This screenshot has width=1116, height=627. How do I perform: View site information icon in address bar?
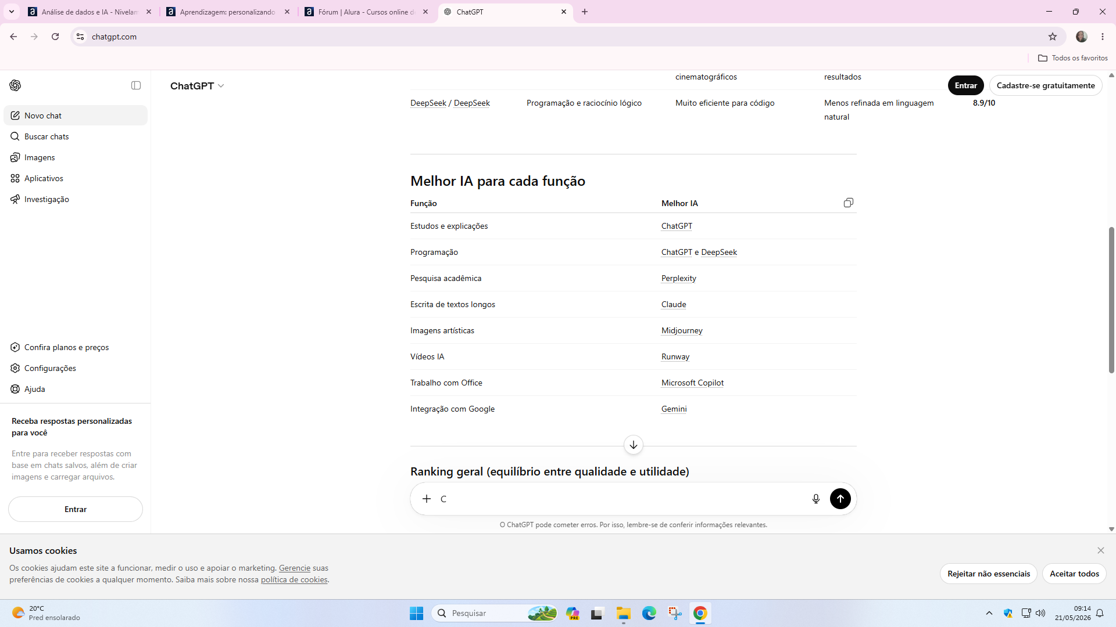pyautogui.click(x=80, y=37)
